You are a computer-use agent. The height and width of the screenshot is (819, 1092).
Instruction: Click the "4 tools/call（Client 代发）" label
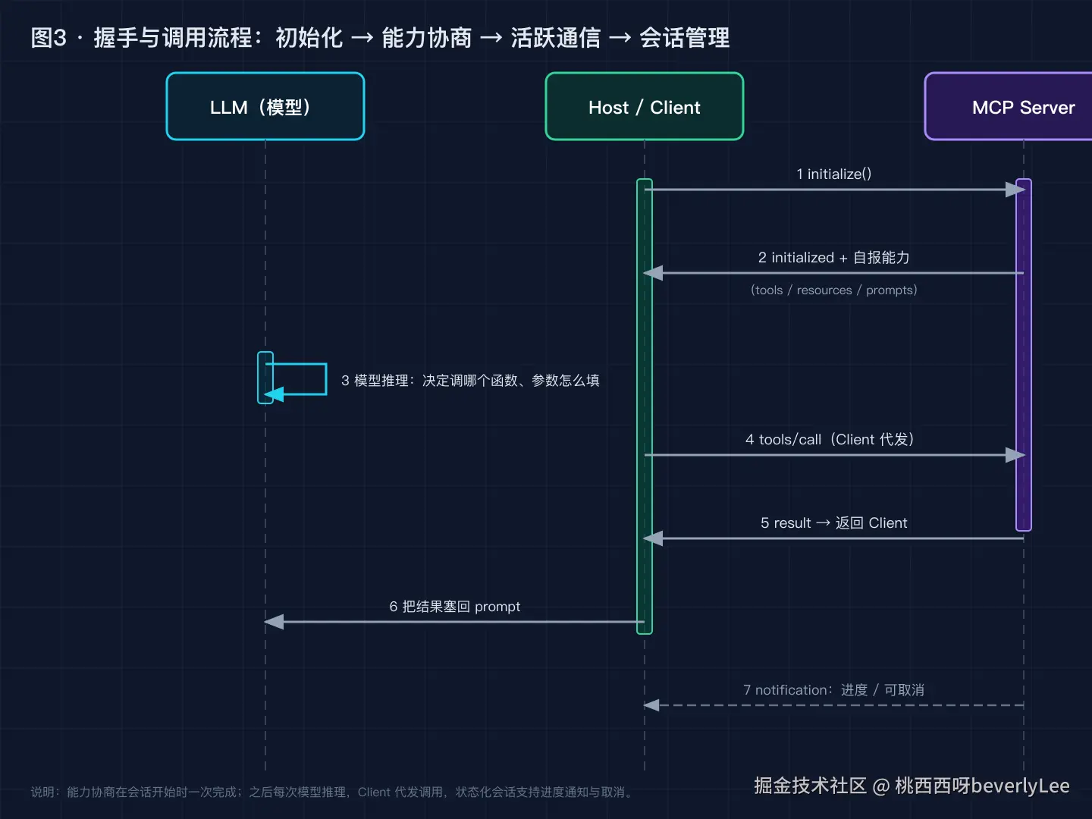[830, 439]
